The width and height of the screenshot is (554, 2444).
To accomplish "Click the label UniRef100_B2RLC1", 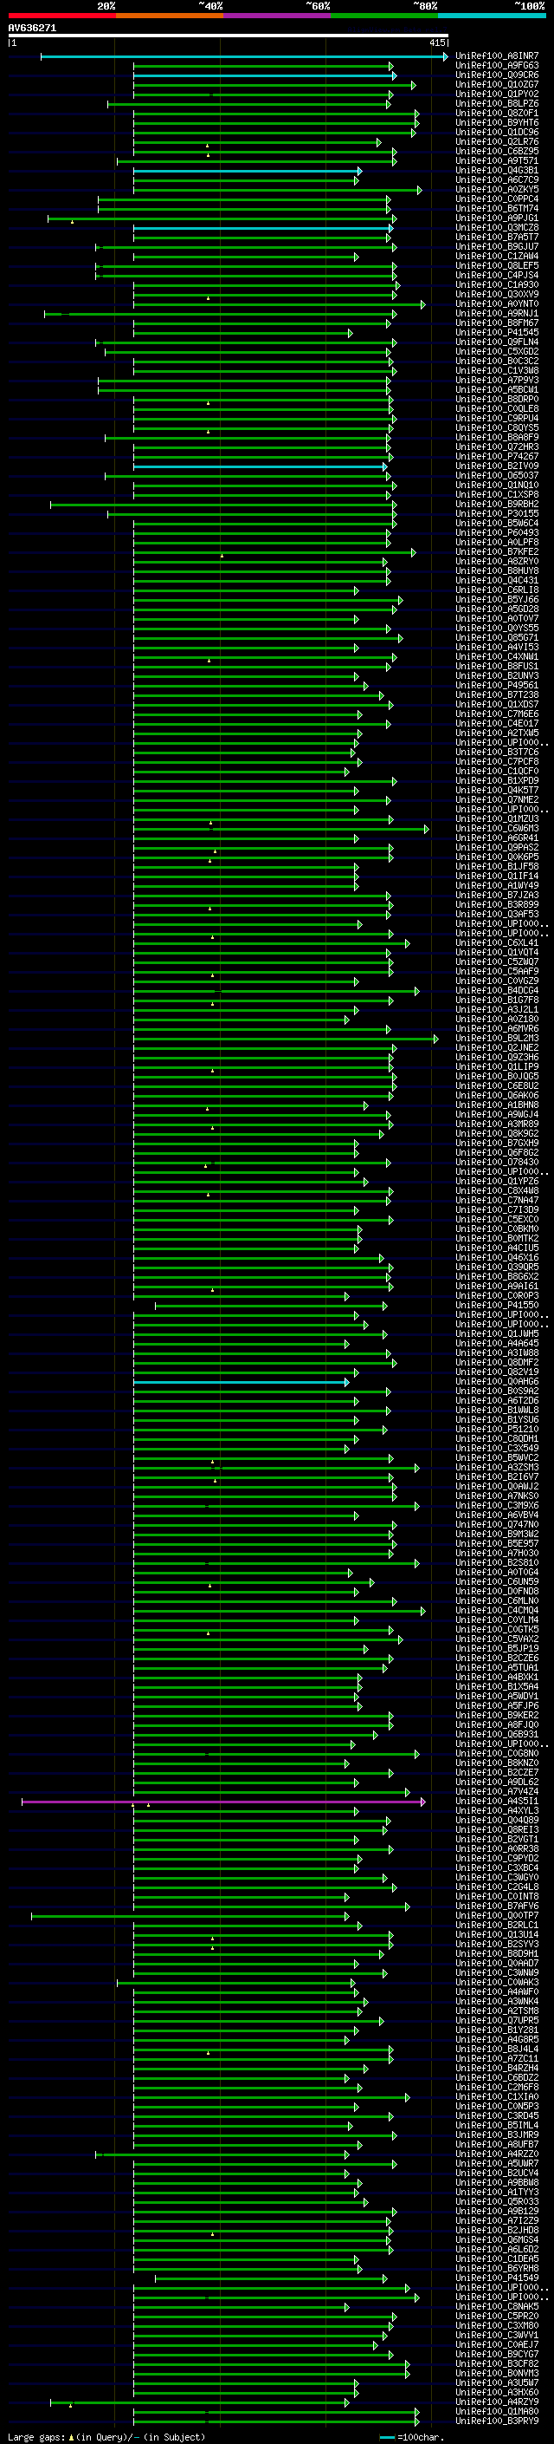I will point(496,1925).
